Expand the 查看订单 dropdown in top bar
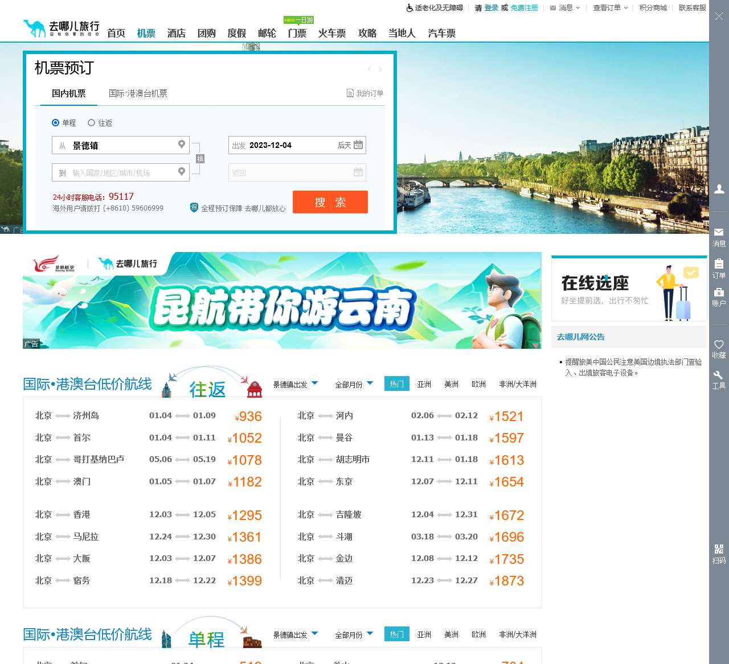The height and width of the screenshot is (664, 729). click(x=609, y=8)
